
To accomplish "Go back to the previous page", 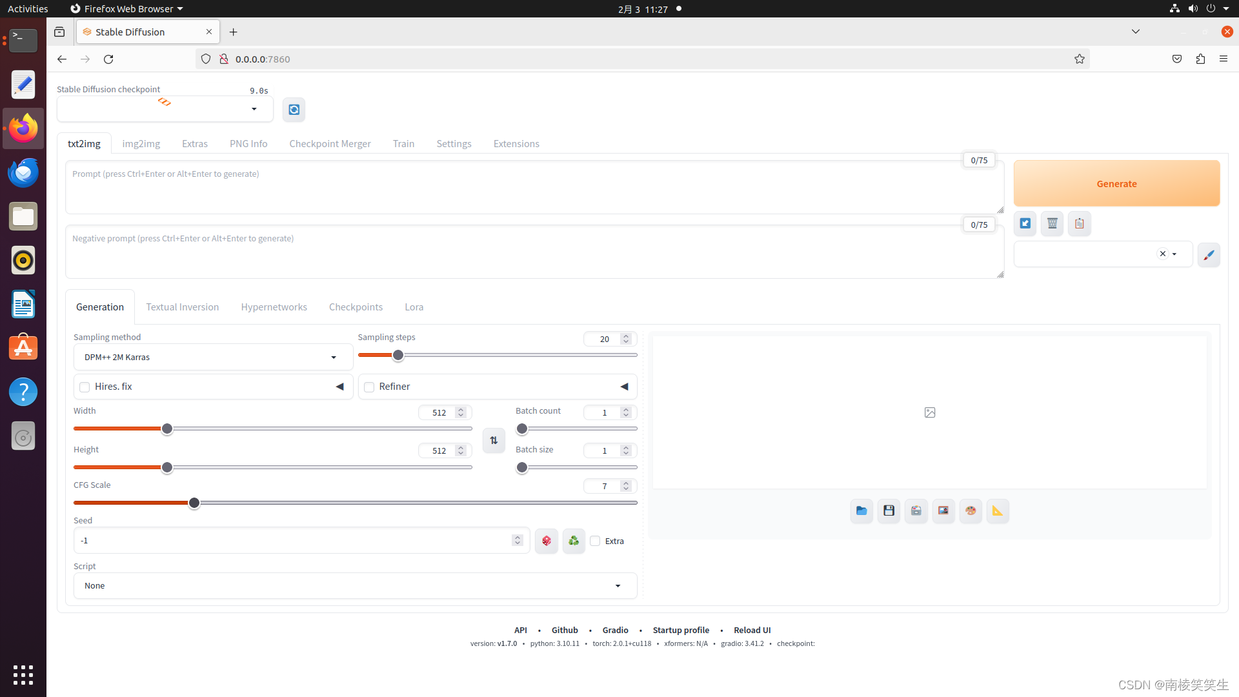I will point(62,59).
